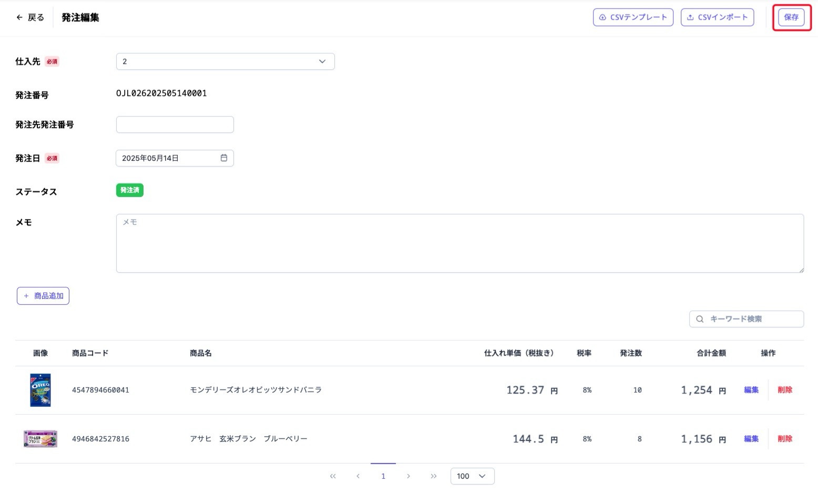Go to the previous page chevron
Image resolution: width=818 pixels, height=495 pixels.
pyautogui.click(x=358, y=476)
